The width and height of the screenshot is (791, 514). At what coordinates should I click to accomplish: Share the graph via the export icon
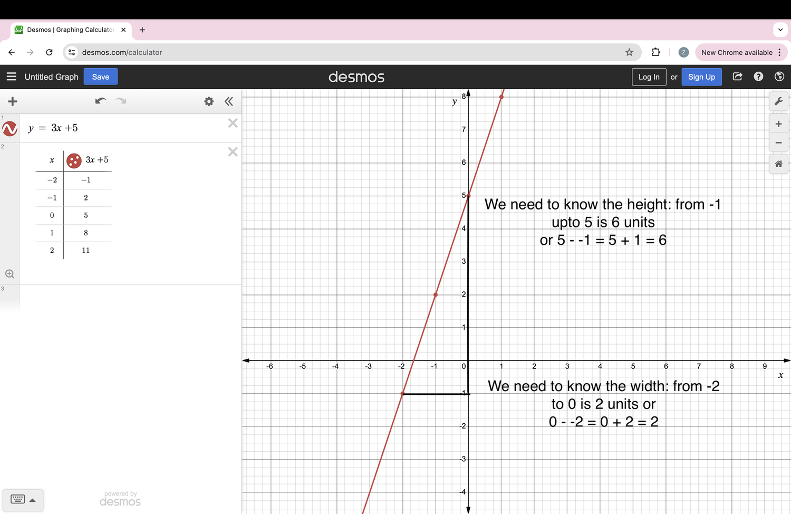(737, 77)
